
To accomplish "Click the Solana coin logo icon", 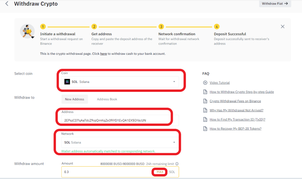I will 67,82.
